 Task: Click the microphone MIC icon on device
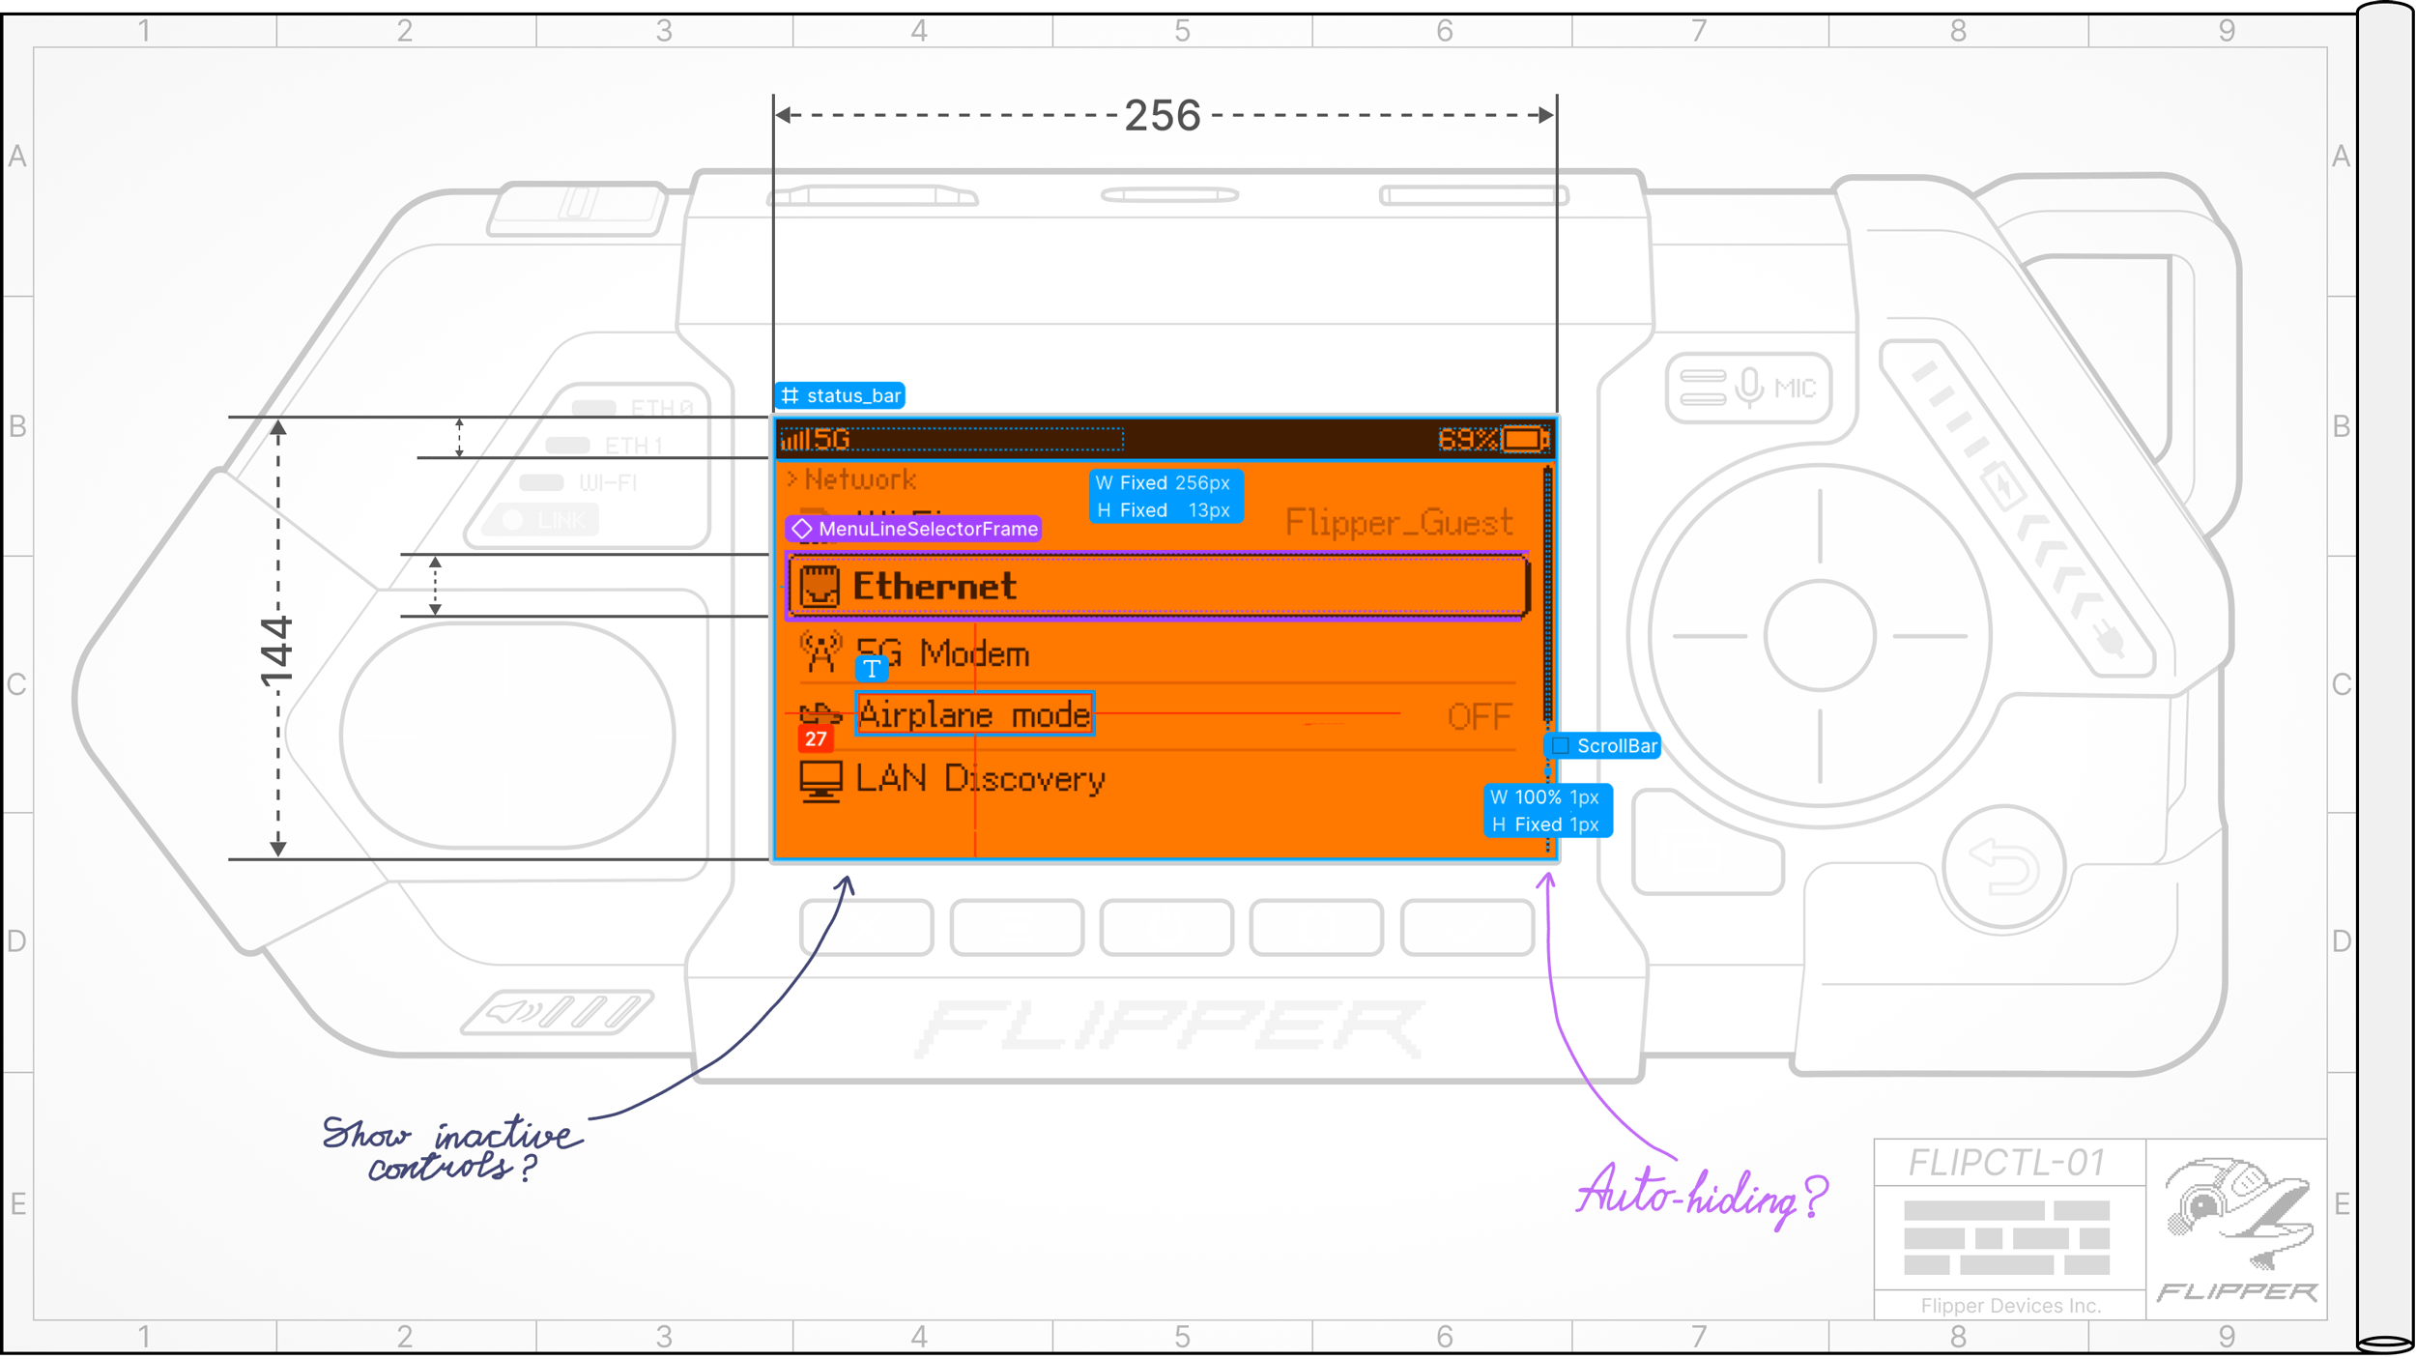tap(1750, 389)
